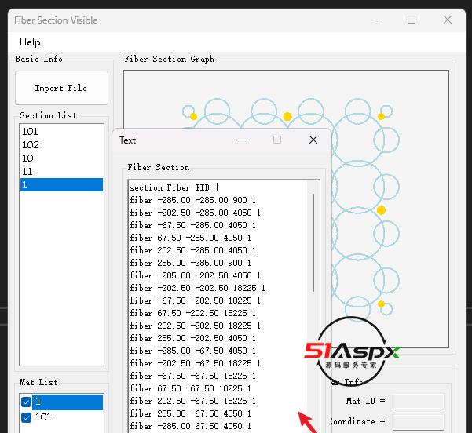The height and width of the screenshot is (433, 472).
Task: Click line 'fiber -67.50 -67.50 18225 1'
Action: click(x=192, y=376)
